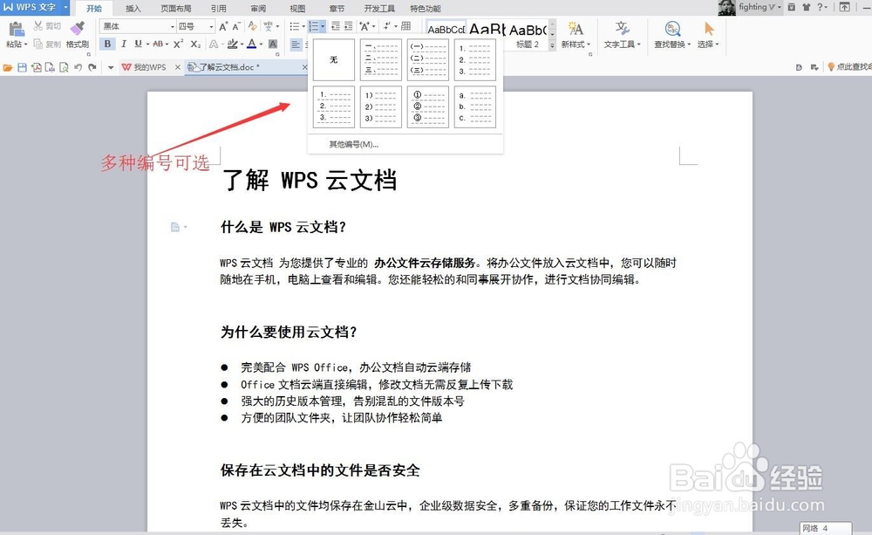
Task: Open the 视图 tab
Action: point(297,9)
